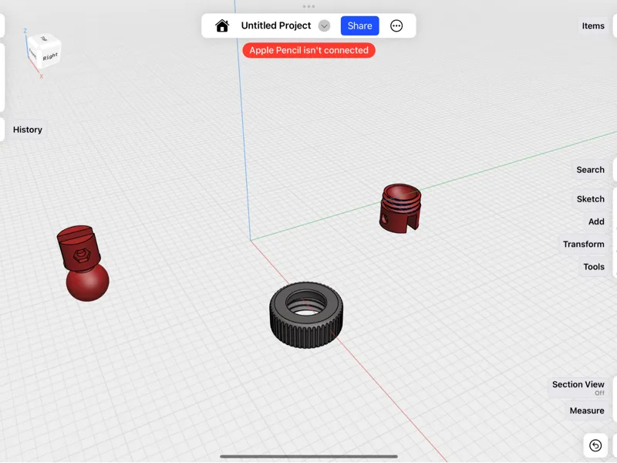Select the black knurled nut model
The width and height of the screenshot is (617, 463).
pyautogui.click(x=306, y=315)
